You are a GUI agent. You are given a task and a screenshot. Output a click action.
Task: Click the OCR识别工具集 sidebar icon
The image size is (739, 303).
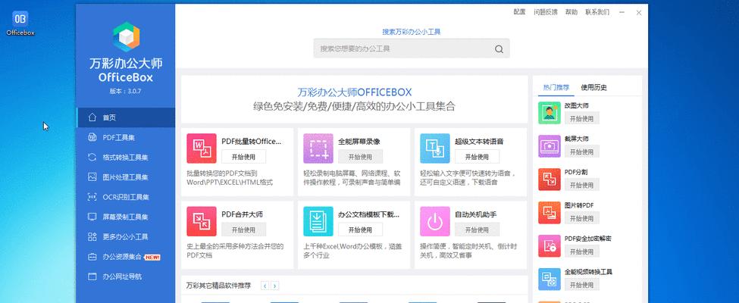[x=92, y=197]
